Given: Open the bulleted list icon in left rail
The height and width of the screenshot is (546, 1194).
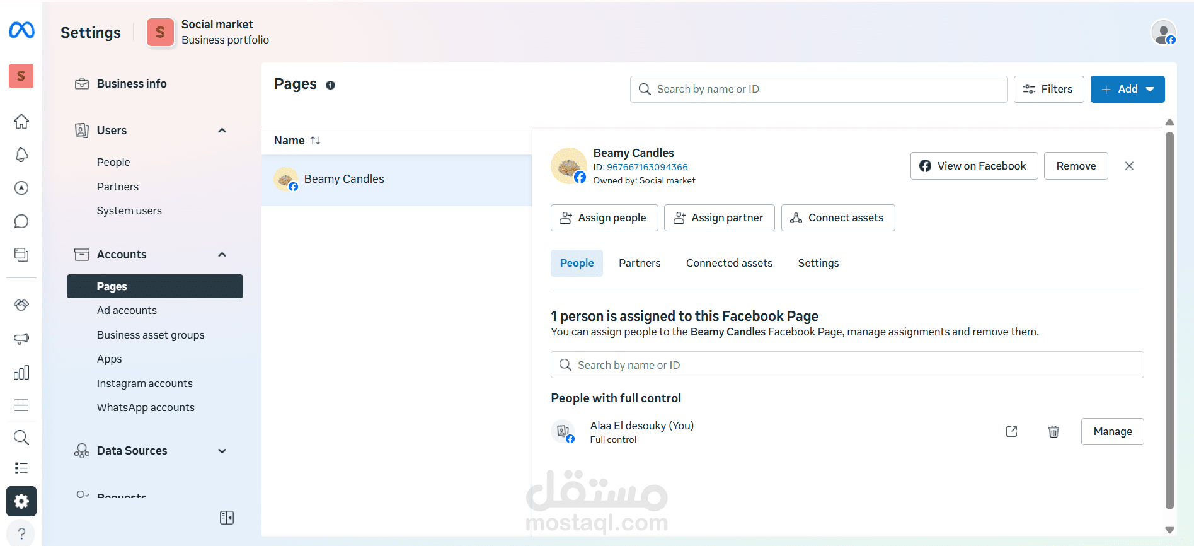Looking at the screenshot, I should pyautogui.click(x=21, y=468).
